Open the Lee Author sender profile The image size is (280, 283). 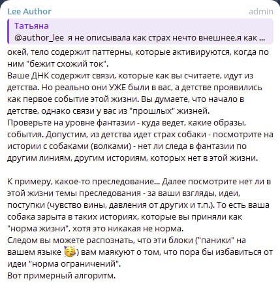pos(29,11)
